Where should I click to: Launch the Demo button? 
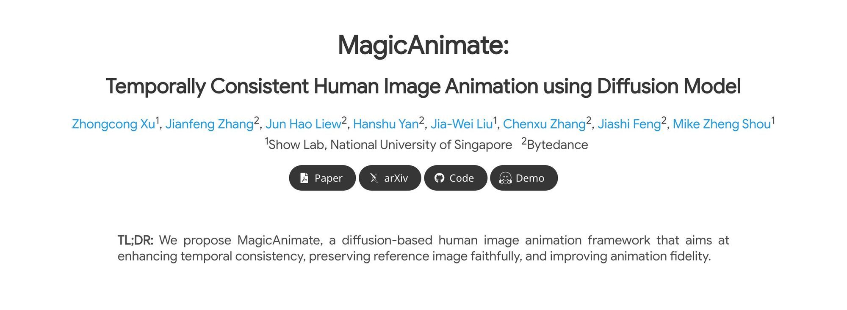click(529, 178)
